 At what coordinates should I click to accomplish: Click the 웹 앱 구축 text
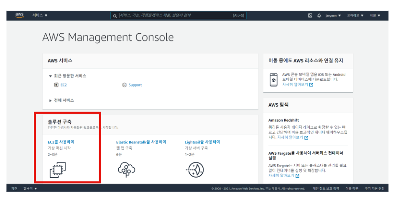pos(124,148)
